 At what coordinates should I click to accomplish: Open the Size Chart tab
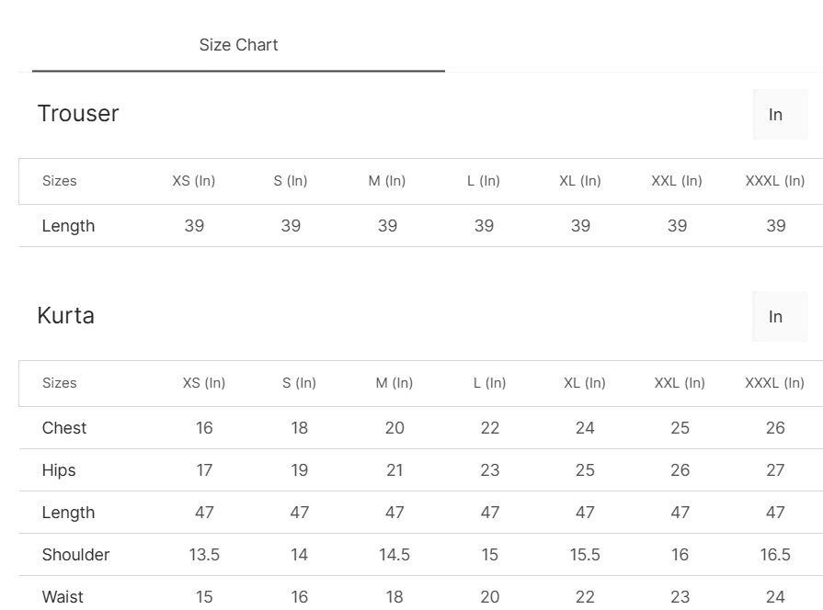(238, 45)
